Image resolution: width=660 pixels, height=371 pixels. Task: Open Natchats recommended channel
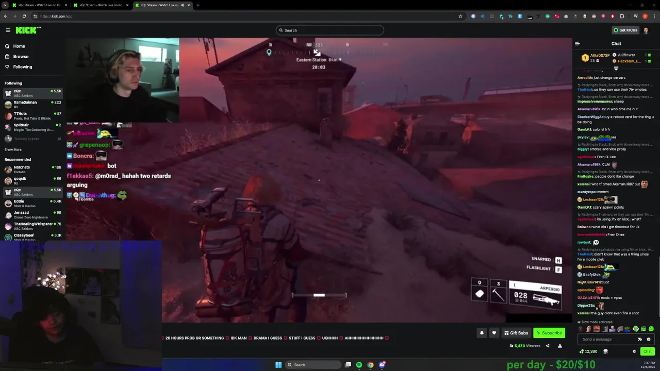(x=32, y=169)
